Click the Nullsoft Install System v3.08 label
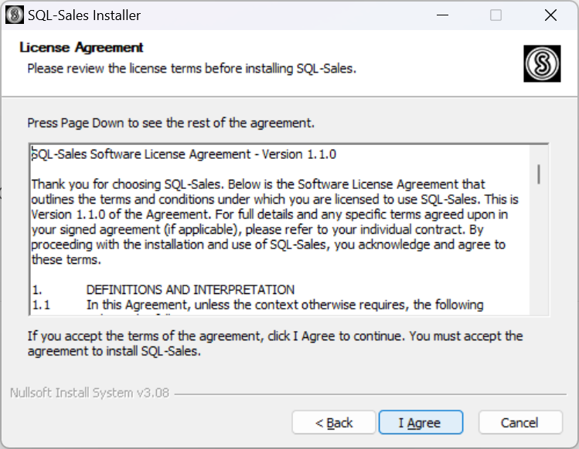The image size is (579, 449). click(90, 393)
